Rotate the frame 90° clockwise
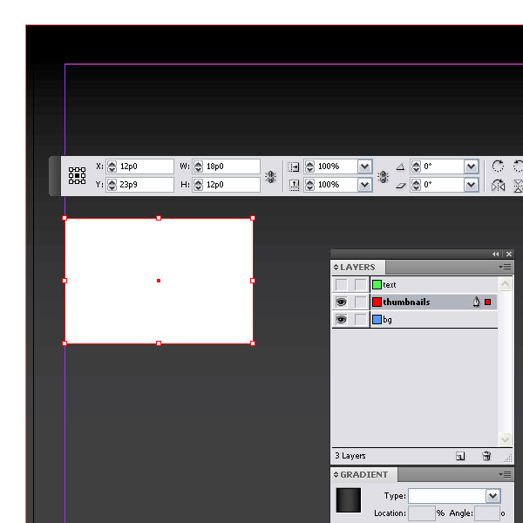Viewport: 523px width, 523px height. (x=498, y=166)
